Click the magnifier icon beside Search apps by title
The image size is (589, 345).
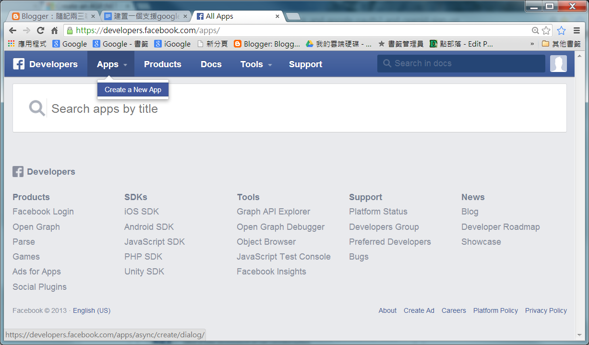tap(37, 108)
